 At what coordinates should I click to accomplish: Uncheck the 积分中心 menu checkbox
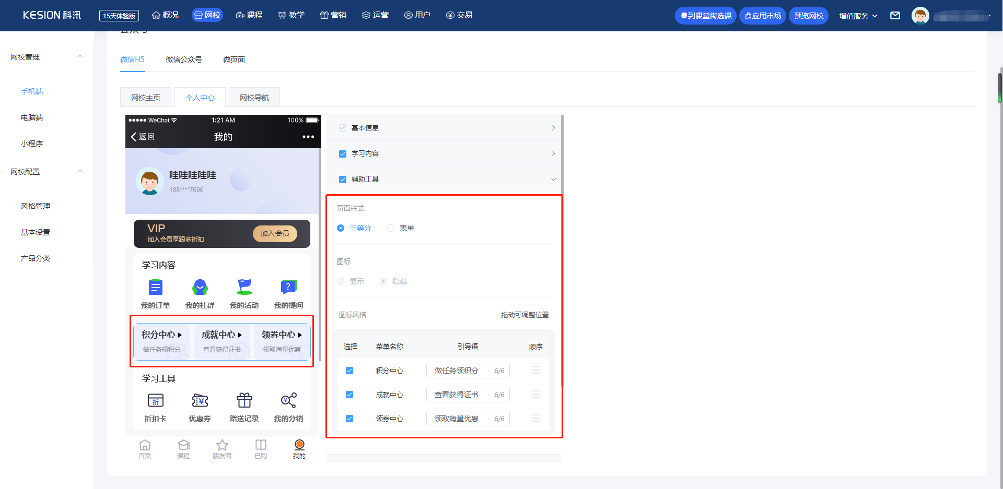349,371
